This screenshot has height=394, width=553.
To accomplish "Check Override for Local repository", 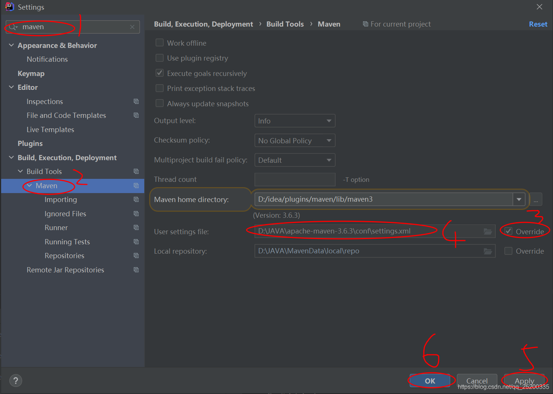I will pos(508,251).
